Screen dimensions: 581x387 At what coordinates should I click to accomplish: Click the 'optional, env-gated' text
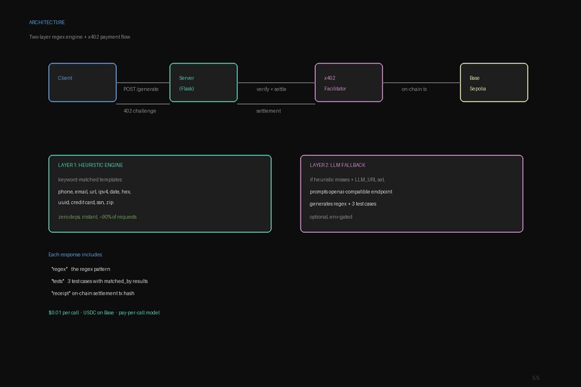(331, 217)
